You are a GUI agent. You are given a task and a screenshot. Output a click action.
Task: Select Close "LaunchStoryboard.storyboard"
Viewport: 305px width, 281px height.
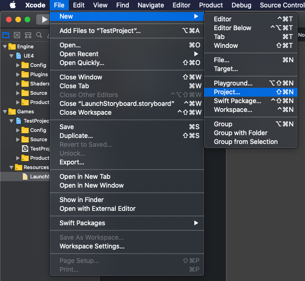(x=127, y=104)
